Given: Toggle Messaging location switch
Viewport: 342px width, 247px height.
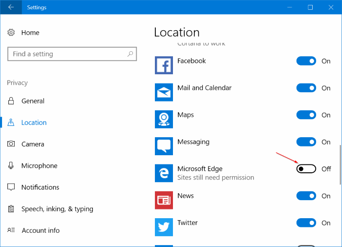Looking at the screenshot, I should click(306, 142).
